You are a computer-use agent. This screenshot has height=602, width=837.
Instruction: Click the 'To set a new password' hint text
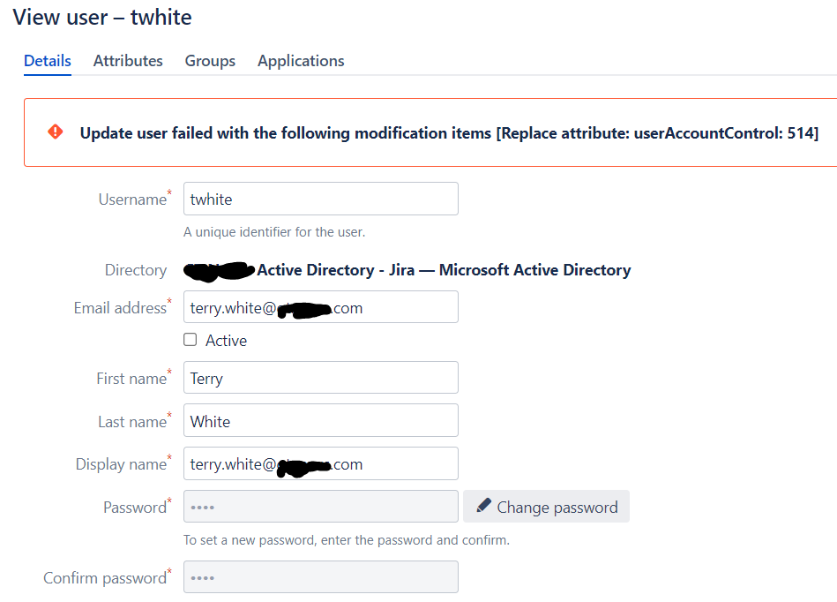coord(347,540)
